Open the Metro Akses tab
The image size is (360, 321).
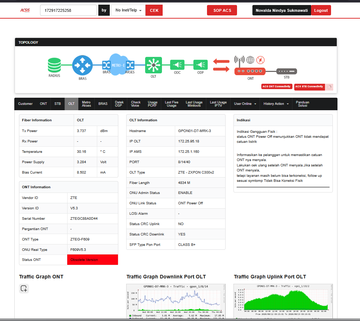(86, 104)
